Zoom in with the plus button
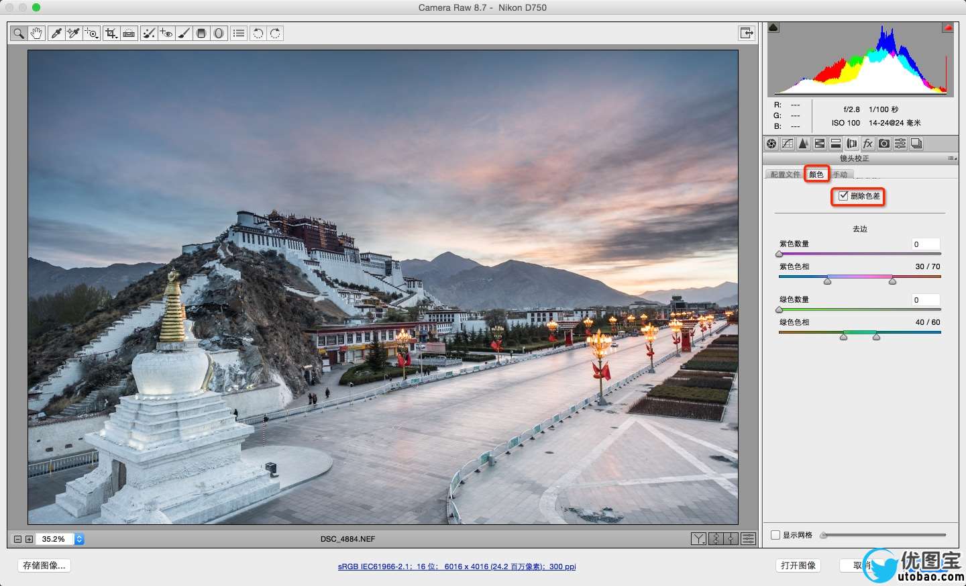The image size is (966, 586). tap(29, 539)
